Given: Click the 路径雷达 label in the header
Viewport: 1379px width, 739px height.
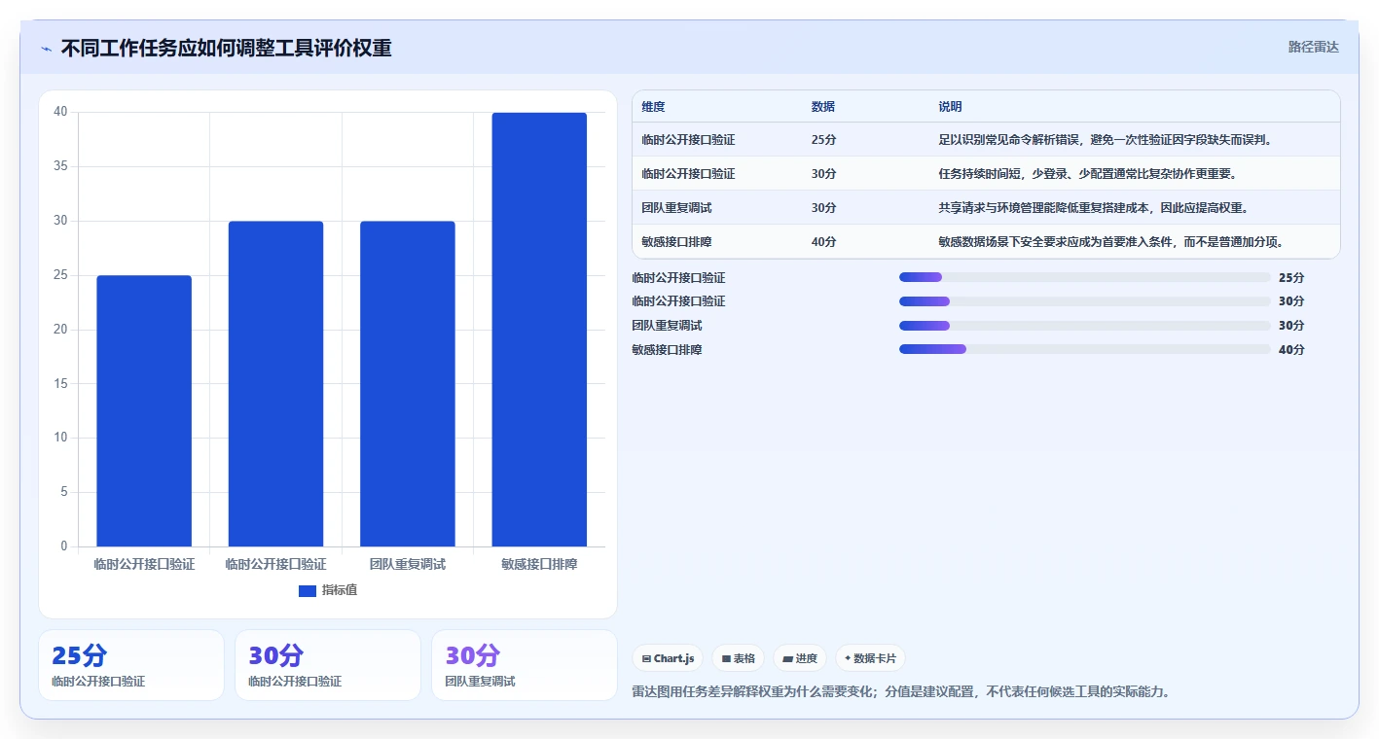Looking at the screenshot, I should pyautogui.click(x=1313, y=47).
